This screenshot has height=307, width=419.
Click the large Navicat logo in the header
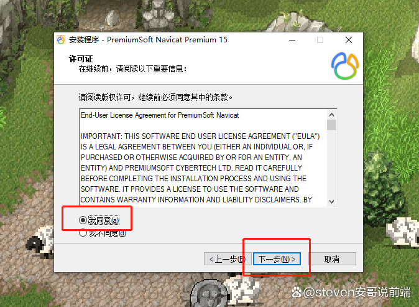coord(345,66)
